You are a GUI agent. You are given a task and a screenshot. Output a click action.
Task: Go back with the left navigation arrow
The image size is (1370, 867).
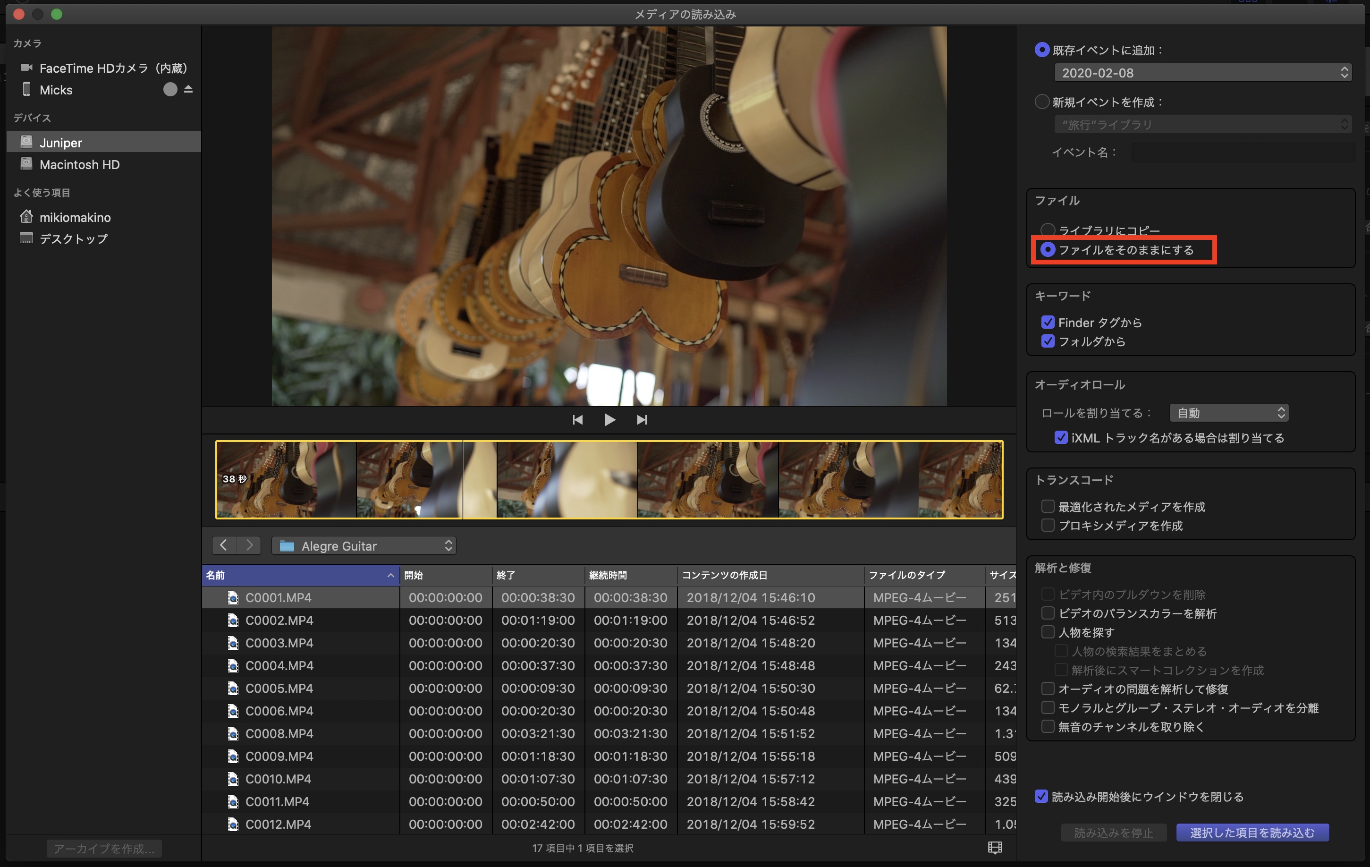click(x=224, y=545)
